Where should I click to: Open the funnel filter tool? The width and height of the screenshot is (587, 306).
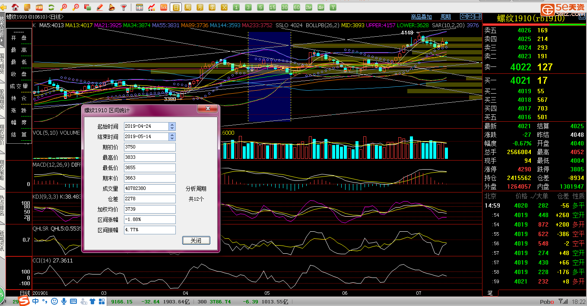pos(124,7)
